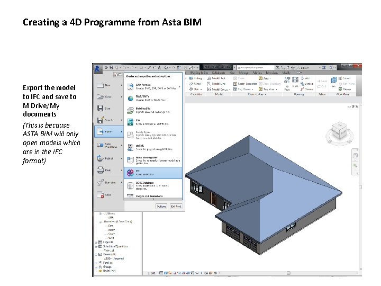Click the export list scroll-down arrow
The image size is (381, 286).
coord(153,199)
